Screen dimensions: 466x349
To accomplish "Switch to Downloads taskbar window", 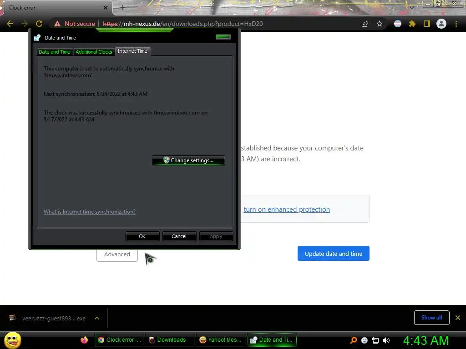I will pos(171,340).
